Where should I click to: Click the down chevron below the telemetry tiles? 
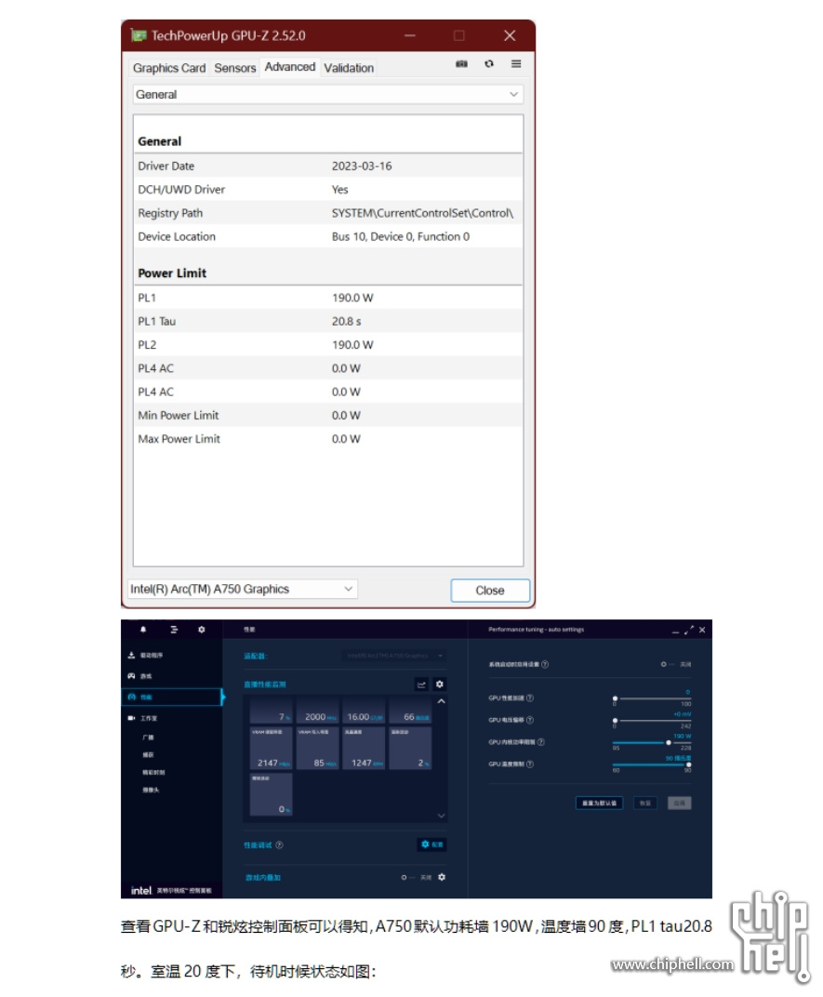pos(442,816)
